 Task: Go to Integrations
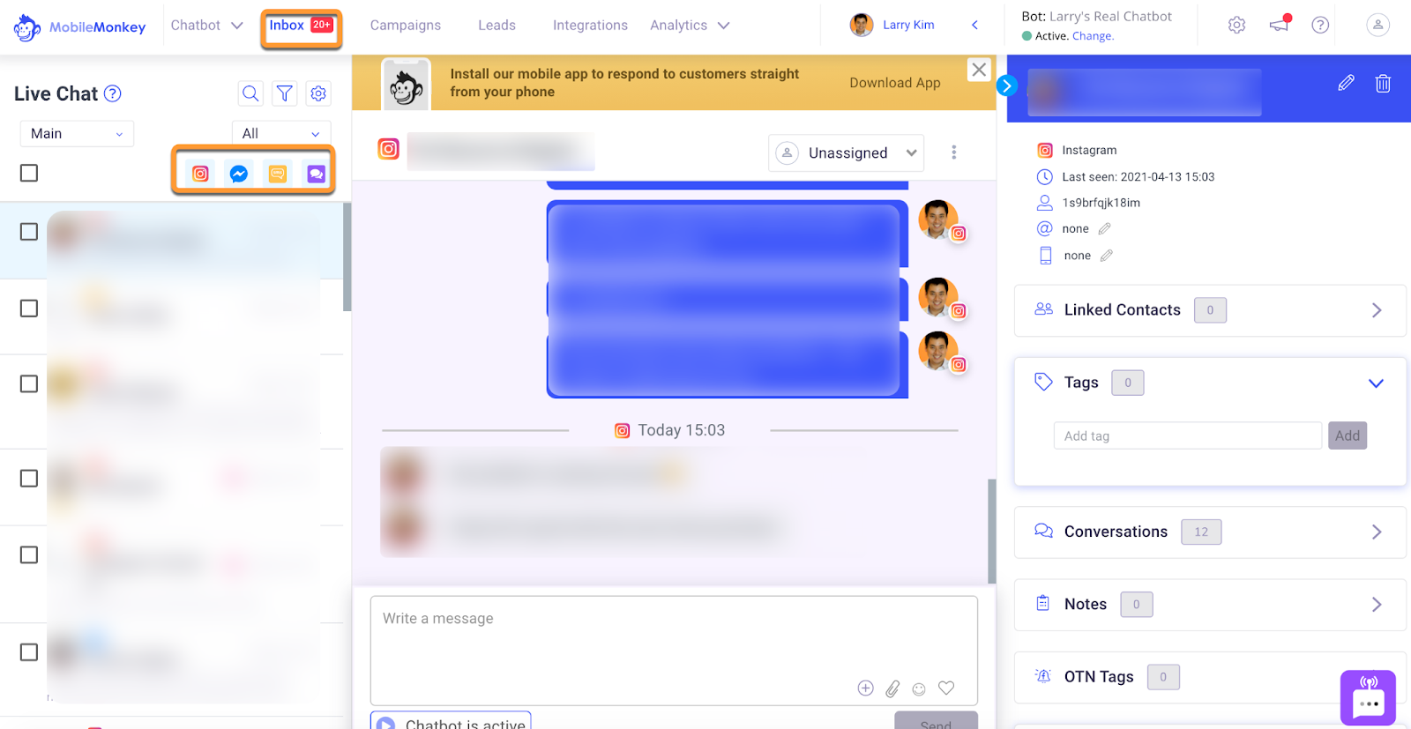590,26
